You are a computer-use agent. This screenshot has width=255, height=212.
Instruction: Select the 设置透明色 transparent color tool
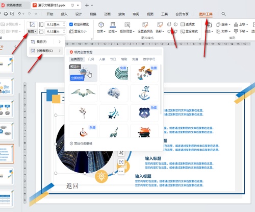(145, 25)
